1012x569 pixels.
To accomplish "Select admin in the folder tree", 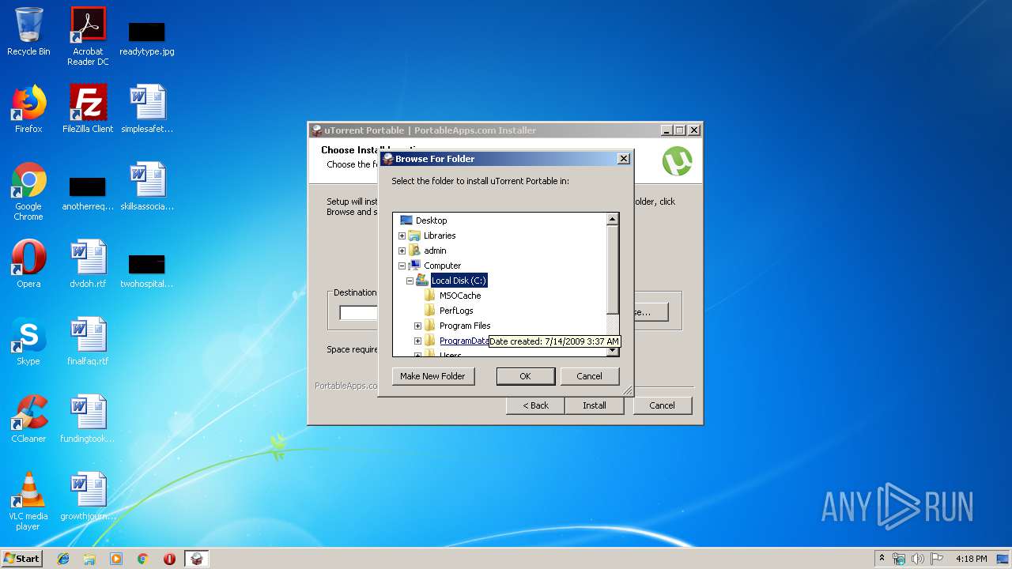I will tap(435, 251).
